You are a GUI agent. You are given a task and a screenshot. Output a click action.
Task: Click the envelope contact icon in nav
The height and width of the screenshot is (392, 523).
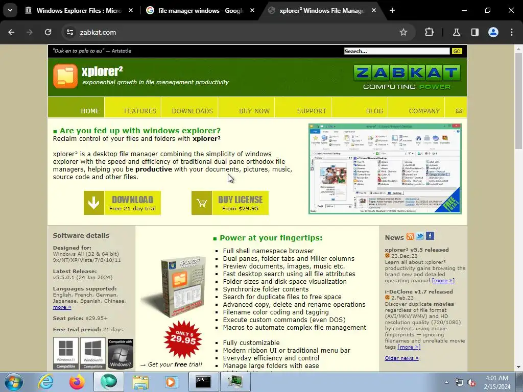tap(459, 111)
